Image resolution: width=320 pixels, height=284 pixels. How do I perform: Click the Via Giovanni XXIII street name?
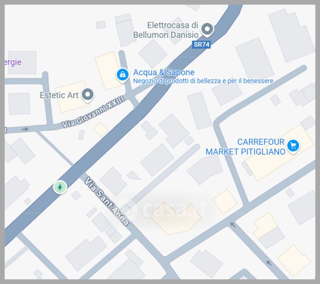[93, 112]
